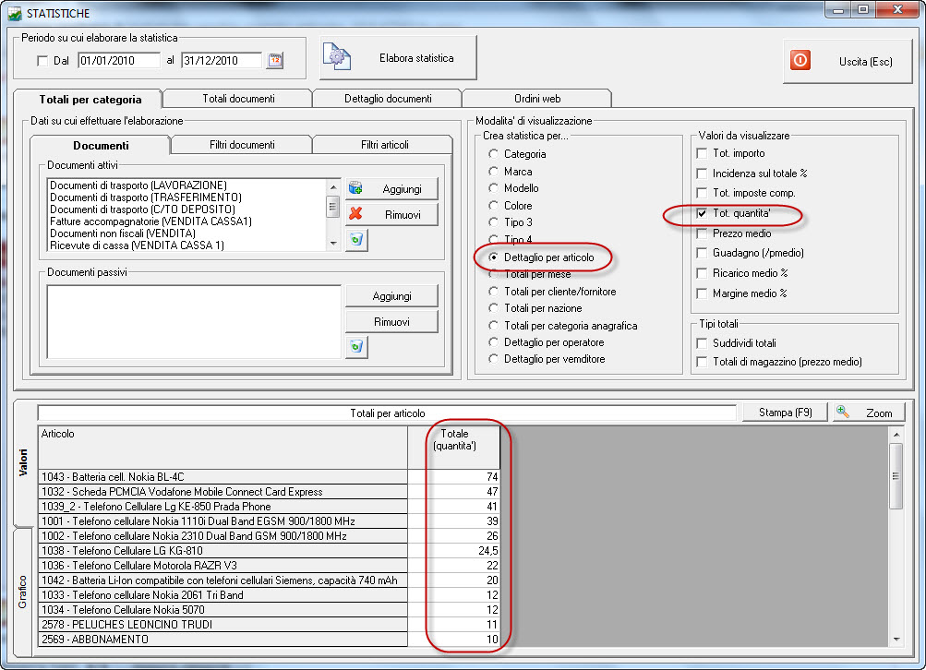Image resolution: width=926 pixels, height=670 pixels.
Task: Enable Totali di magazzino (prezzo medio)
Action: pyautogui.click(x=702, y=362)
